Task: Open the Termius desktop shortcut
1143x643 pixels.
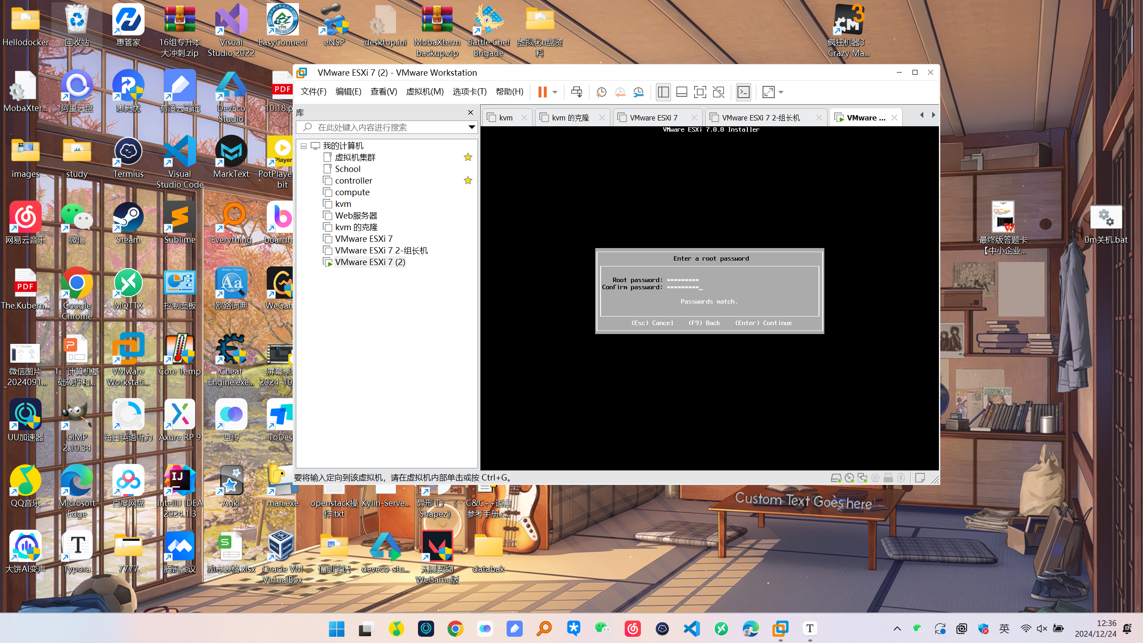Action: point(128,158)
